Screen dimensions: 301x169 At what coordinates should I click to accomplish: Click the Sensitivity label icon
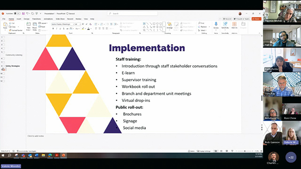tap(225, 25)
